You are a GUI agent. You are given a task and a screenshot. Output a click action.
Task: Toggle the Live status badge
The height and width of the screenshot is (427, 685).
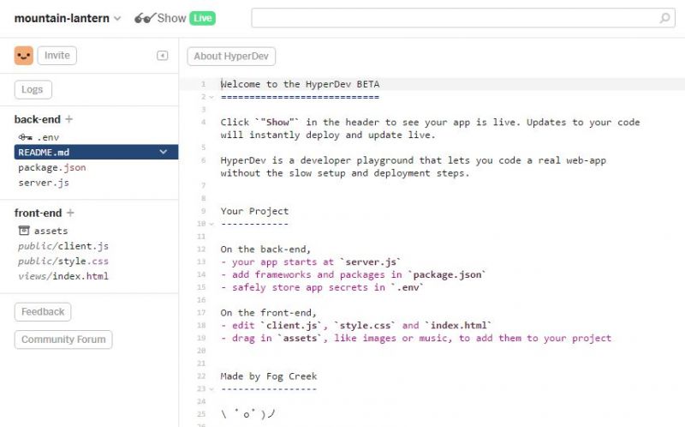(x=202, y=18)
